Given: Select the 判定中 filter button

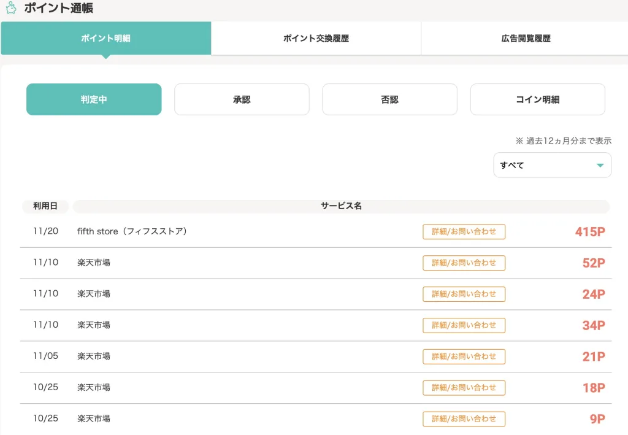Looking at the screenshot, I should [x=94, y=99].
